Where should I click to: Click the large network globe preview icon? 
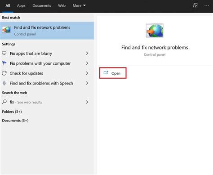point(155,31)
